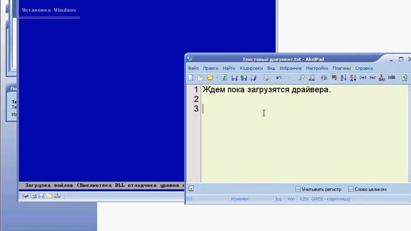Open the Настройки menu
The image size is (411, 231).
click(x=317, y=68)
